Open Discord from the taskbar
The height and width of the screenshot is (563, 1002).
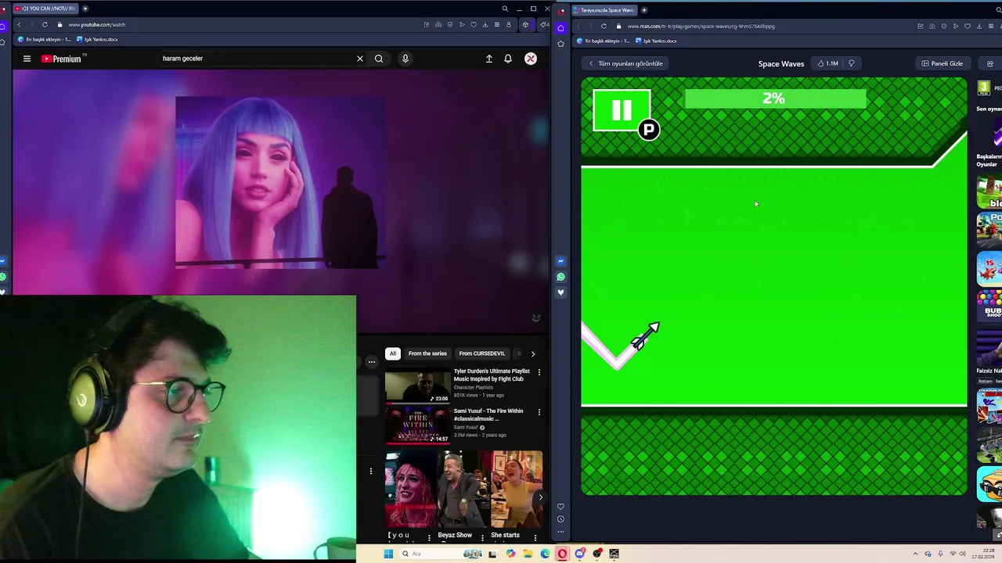(580, 554)
